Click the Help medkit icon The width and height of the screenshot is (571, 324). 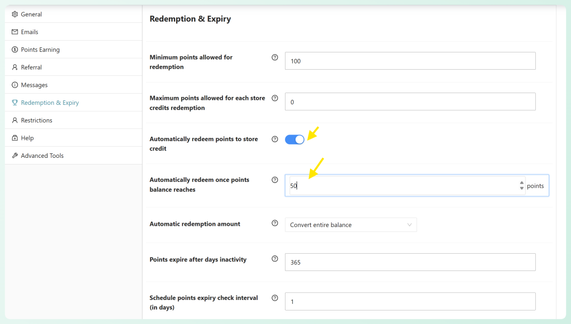pyautogui.click(x=14, y=138)
